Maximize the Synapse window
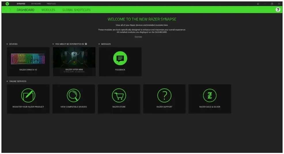This screenshot has width=284, height=154. tap(272, 4)
